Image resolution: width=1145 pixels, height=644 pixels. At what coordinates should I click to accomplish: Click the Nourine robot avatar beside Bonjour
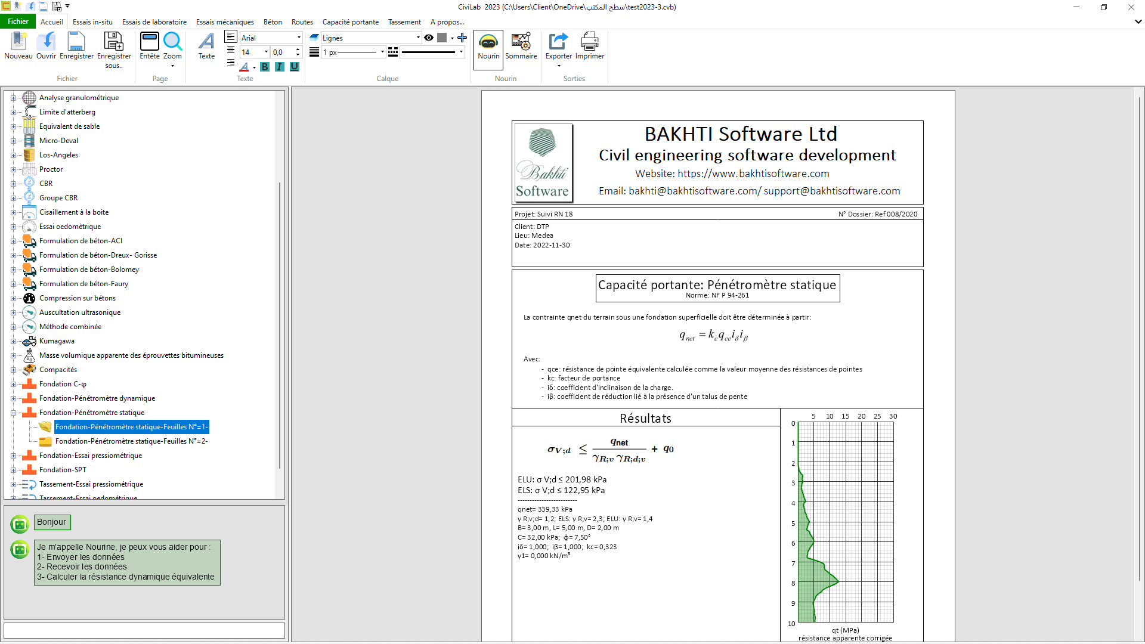point(20,524)
